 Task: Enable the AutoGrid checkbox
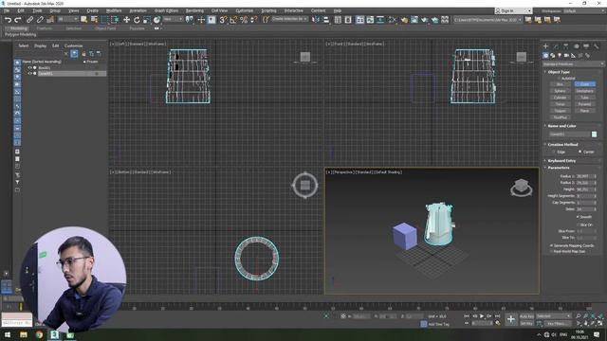558,78
